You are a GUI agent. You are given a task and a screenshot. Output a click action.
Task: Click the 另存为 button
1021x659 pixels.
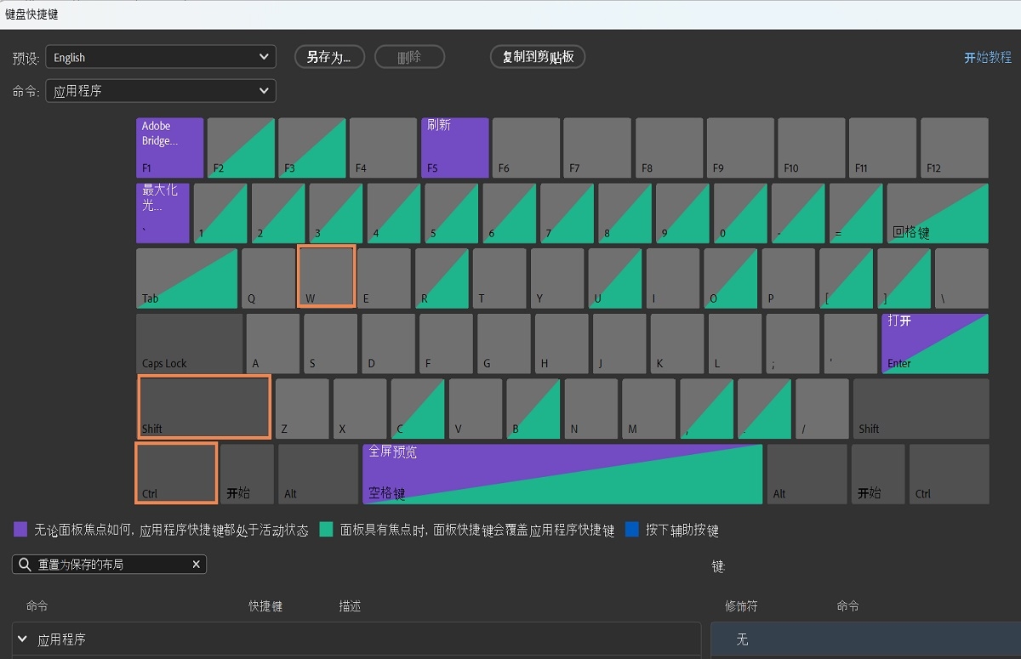coord(329,57)
